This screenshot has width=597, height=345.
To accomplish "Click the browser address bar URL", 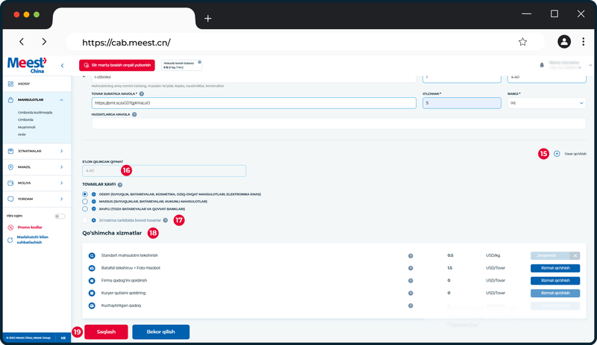I will (126, 43).
